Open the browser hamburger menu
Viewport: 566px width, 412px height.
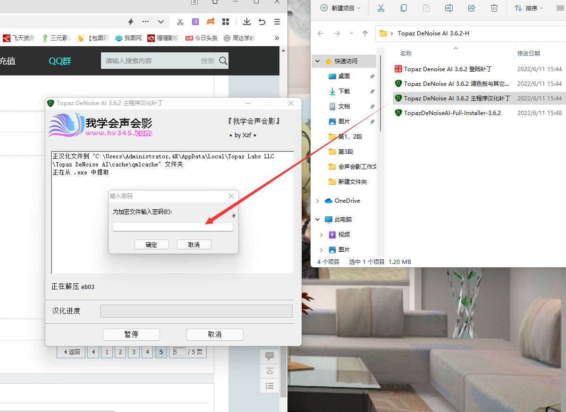pos(277,22)
